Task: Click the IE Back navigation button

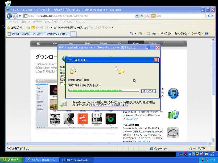Action: point(9,16)
